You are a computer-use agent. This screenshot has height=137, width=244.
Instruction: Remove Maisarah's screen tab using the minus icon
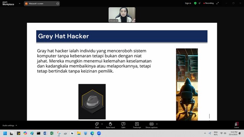[x=58, y=3]
